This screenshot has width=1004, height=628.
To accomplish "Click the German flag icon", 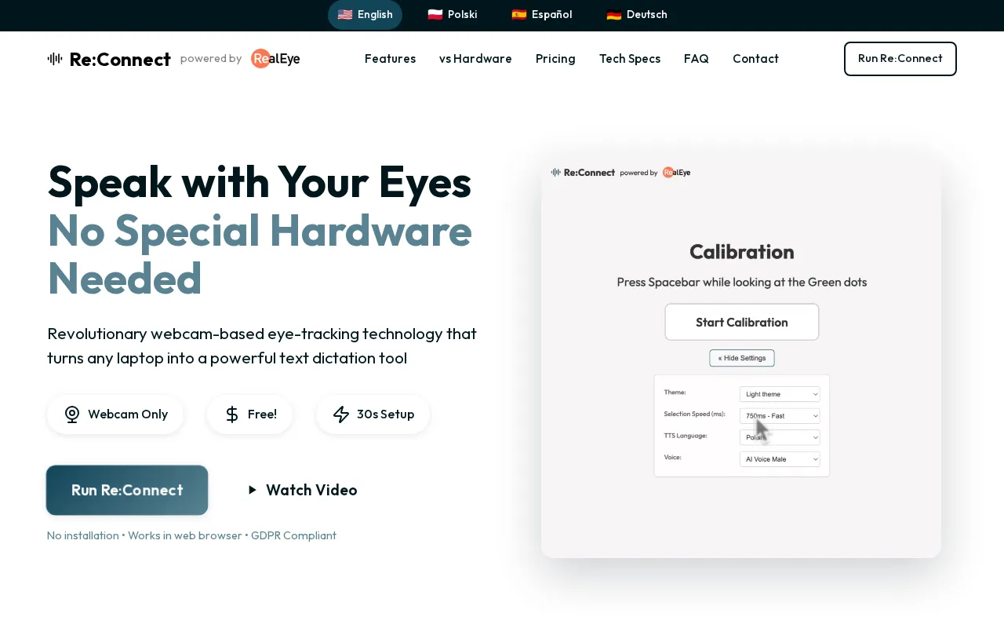I will [x=614, y=15].
